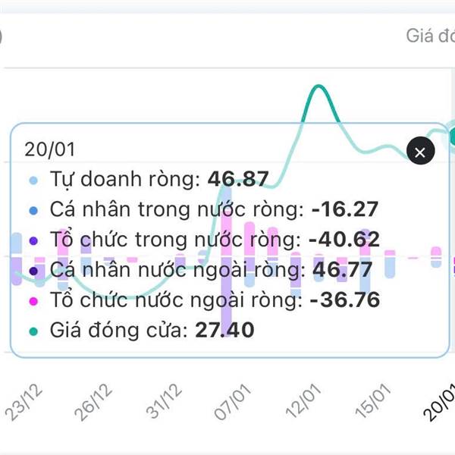Click the light blue Tự doanh ròng dot

coord(33,180)
